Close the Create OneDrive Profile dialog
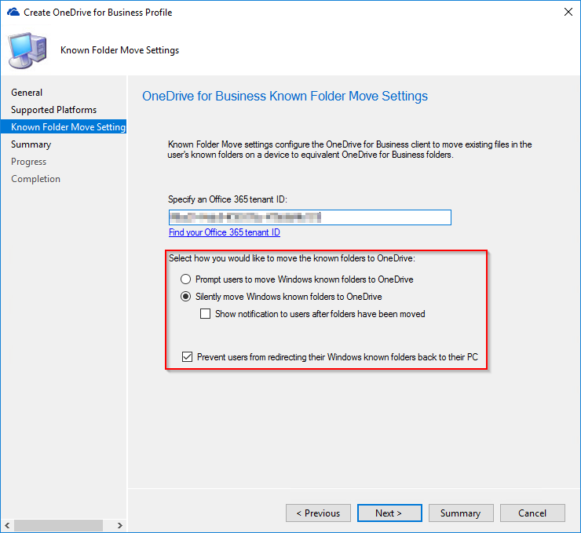581x533 pixels. click(x=568, y=13)
